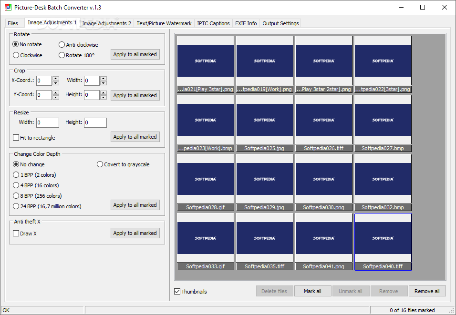Select the Softpedia026.tiff thumbnail

pos(324,123)
